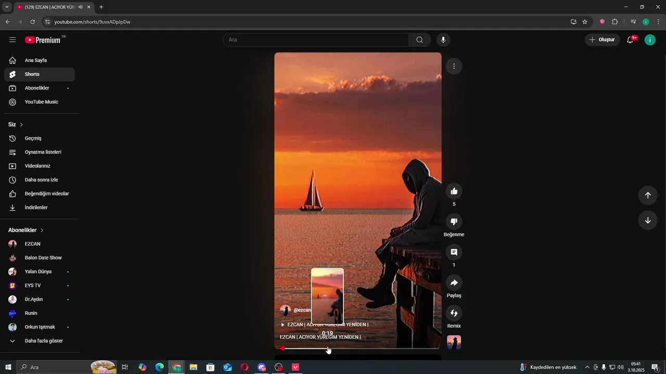Open the pink shield extension
This screenshot has height=374, width=666.
point(602,22)
